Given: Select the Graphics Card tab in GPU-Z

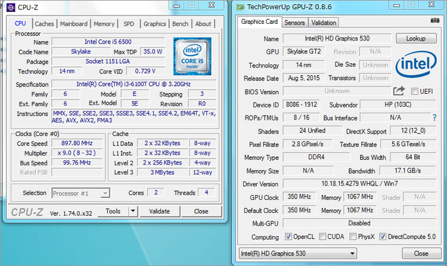Looking at the screenshot, I should click(259, 21).
